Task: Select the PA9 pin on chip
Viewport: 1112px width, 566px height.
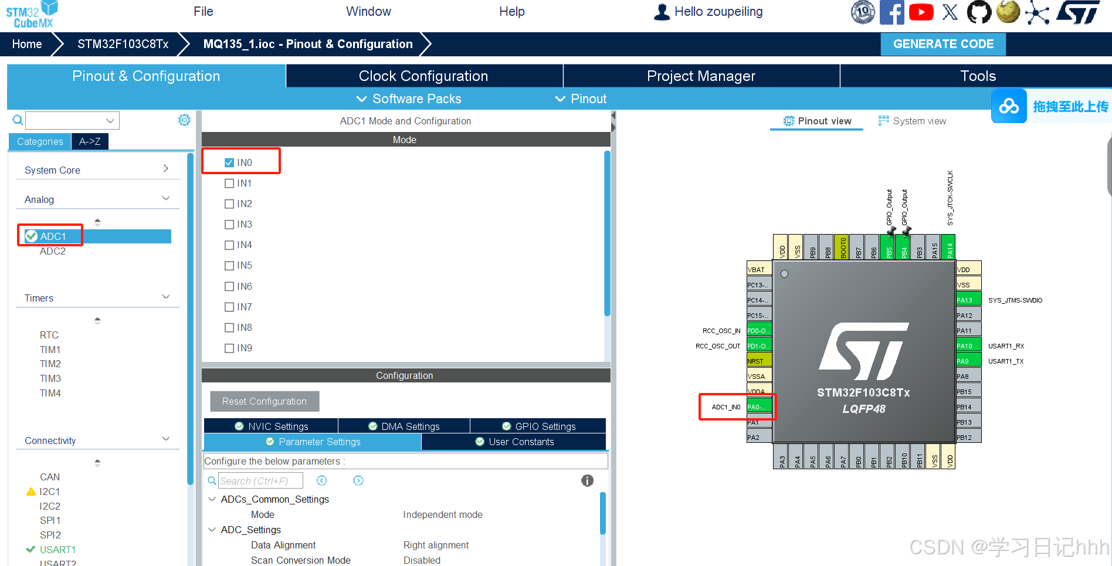Action: point(968,361)
